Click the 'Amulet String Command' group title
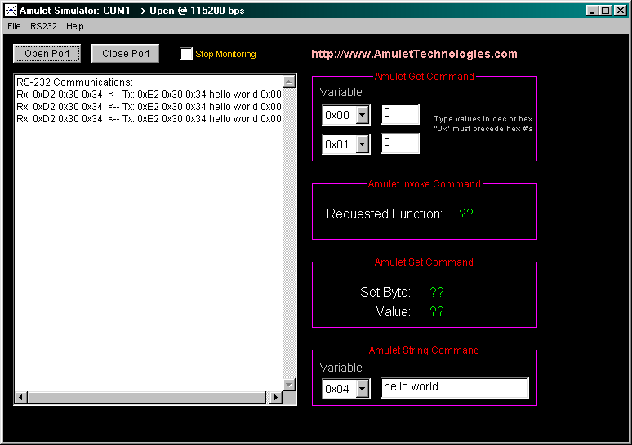The image size is (632, 445). click(424, 350)
